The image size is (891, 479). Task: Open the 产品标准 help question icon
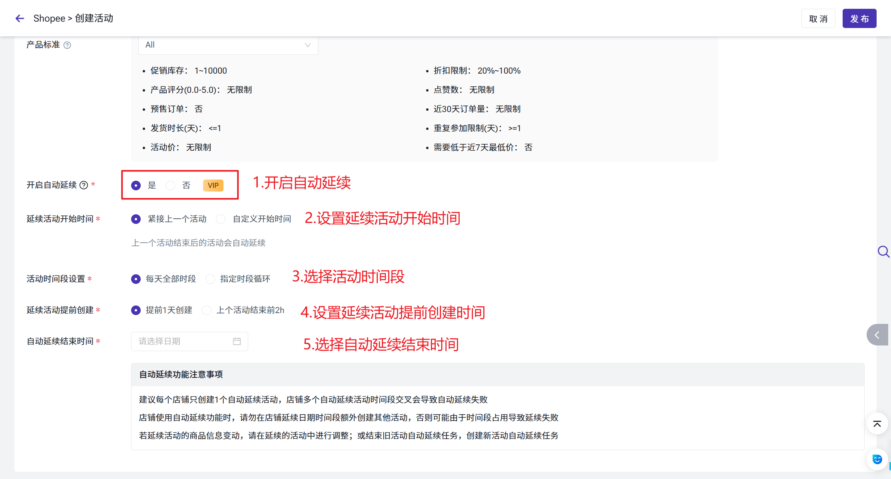pos(67,45)
